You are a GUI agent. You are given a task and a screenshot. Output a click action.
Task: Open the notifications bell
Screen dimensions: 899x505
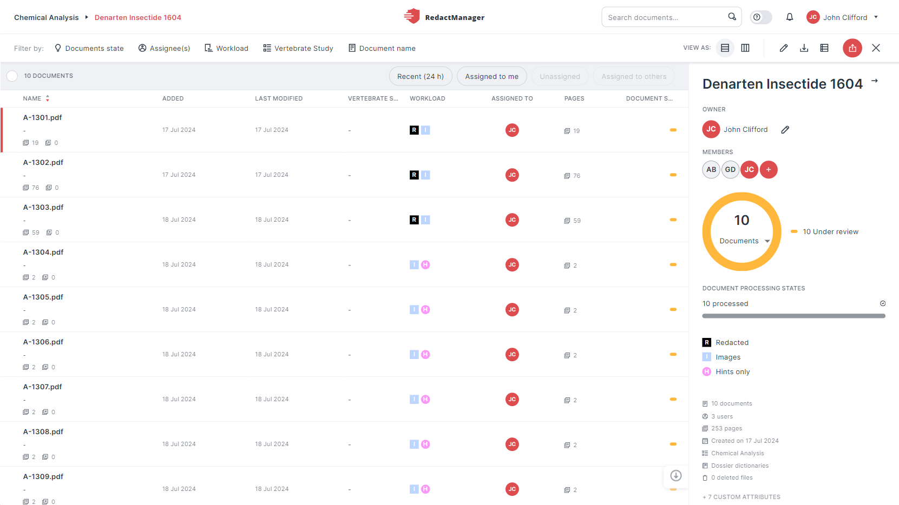pos(790,17)
